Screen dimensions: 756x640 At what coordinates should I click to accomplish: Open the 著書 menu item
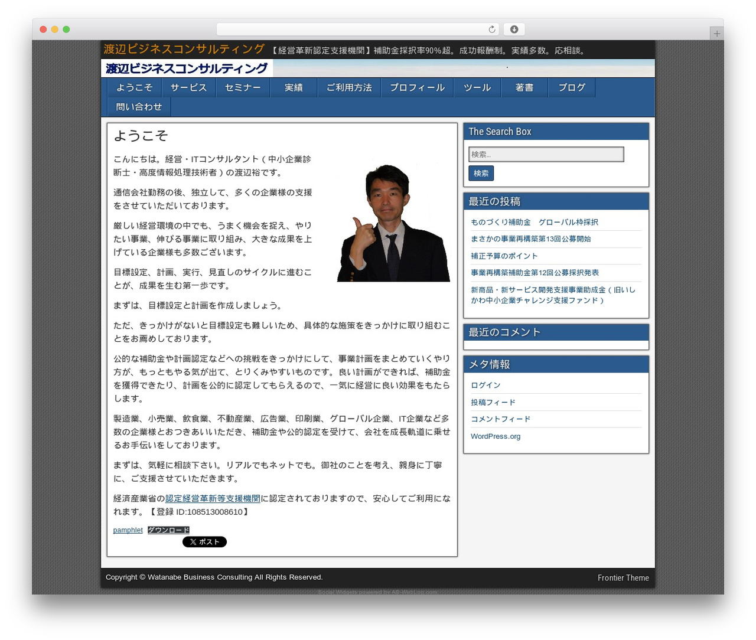pyautogui.click(x=524, y=87)
